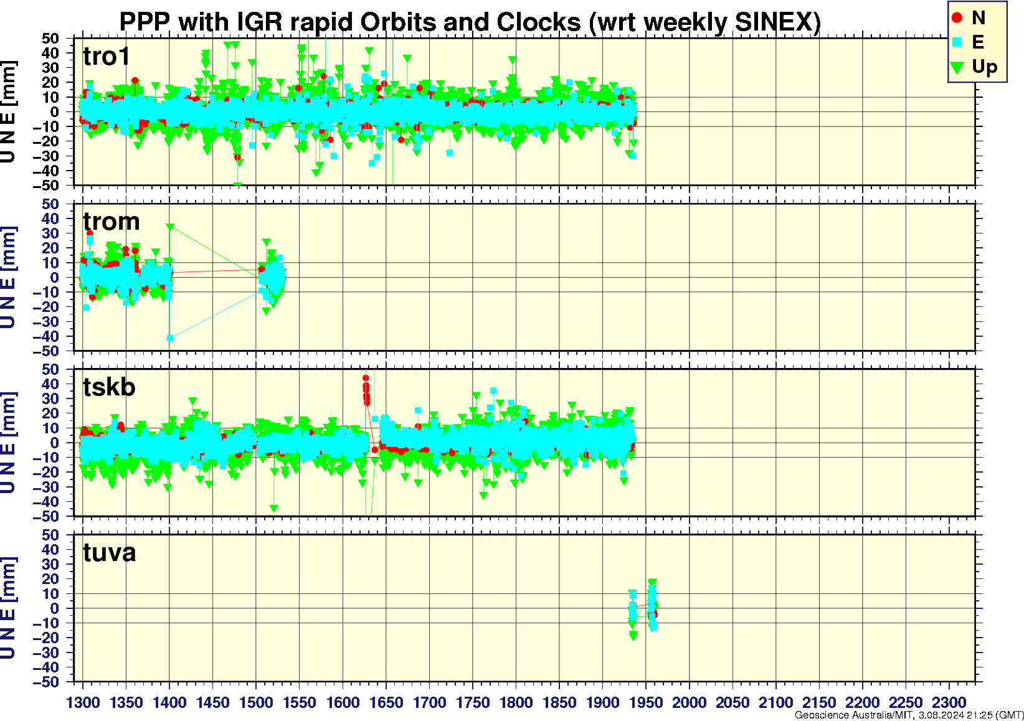Click x-axis tick label 2050
The image size is (1024, 721).
(x=732, y=702)
